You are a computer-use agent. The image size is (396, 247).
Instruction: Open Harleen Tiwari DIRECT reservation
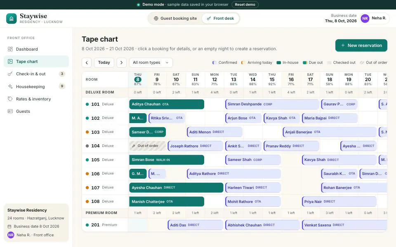tap(253, 188)
